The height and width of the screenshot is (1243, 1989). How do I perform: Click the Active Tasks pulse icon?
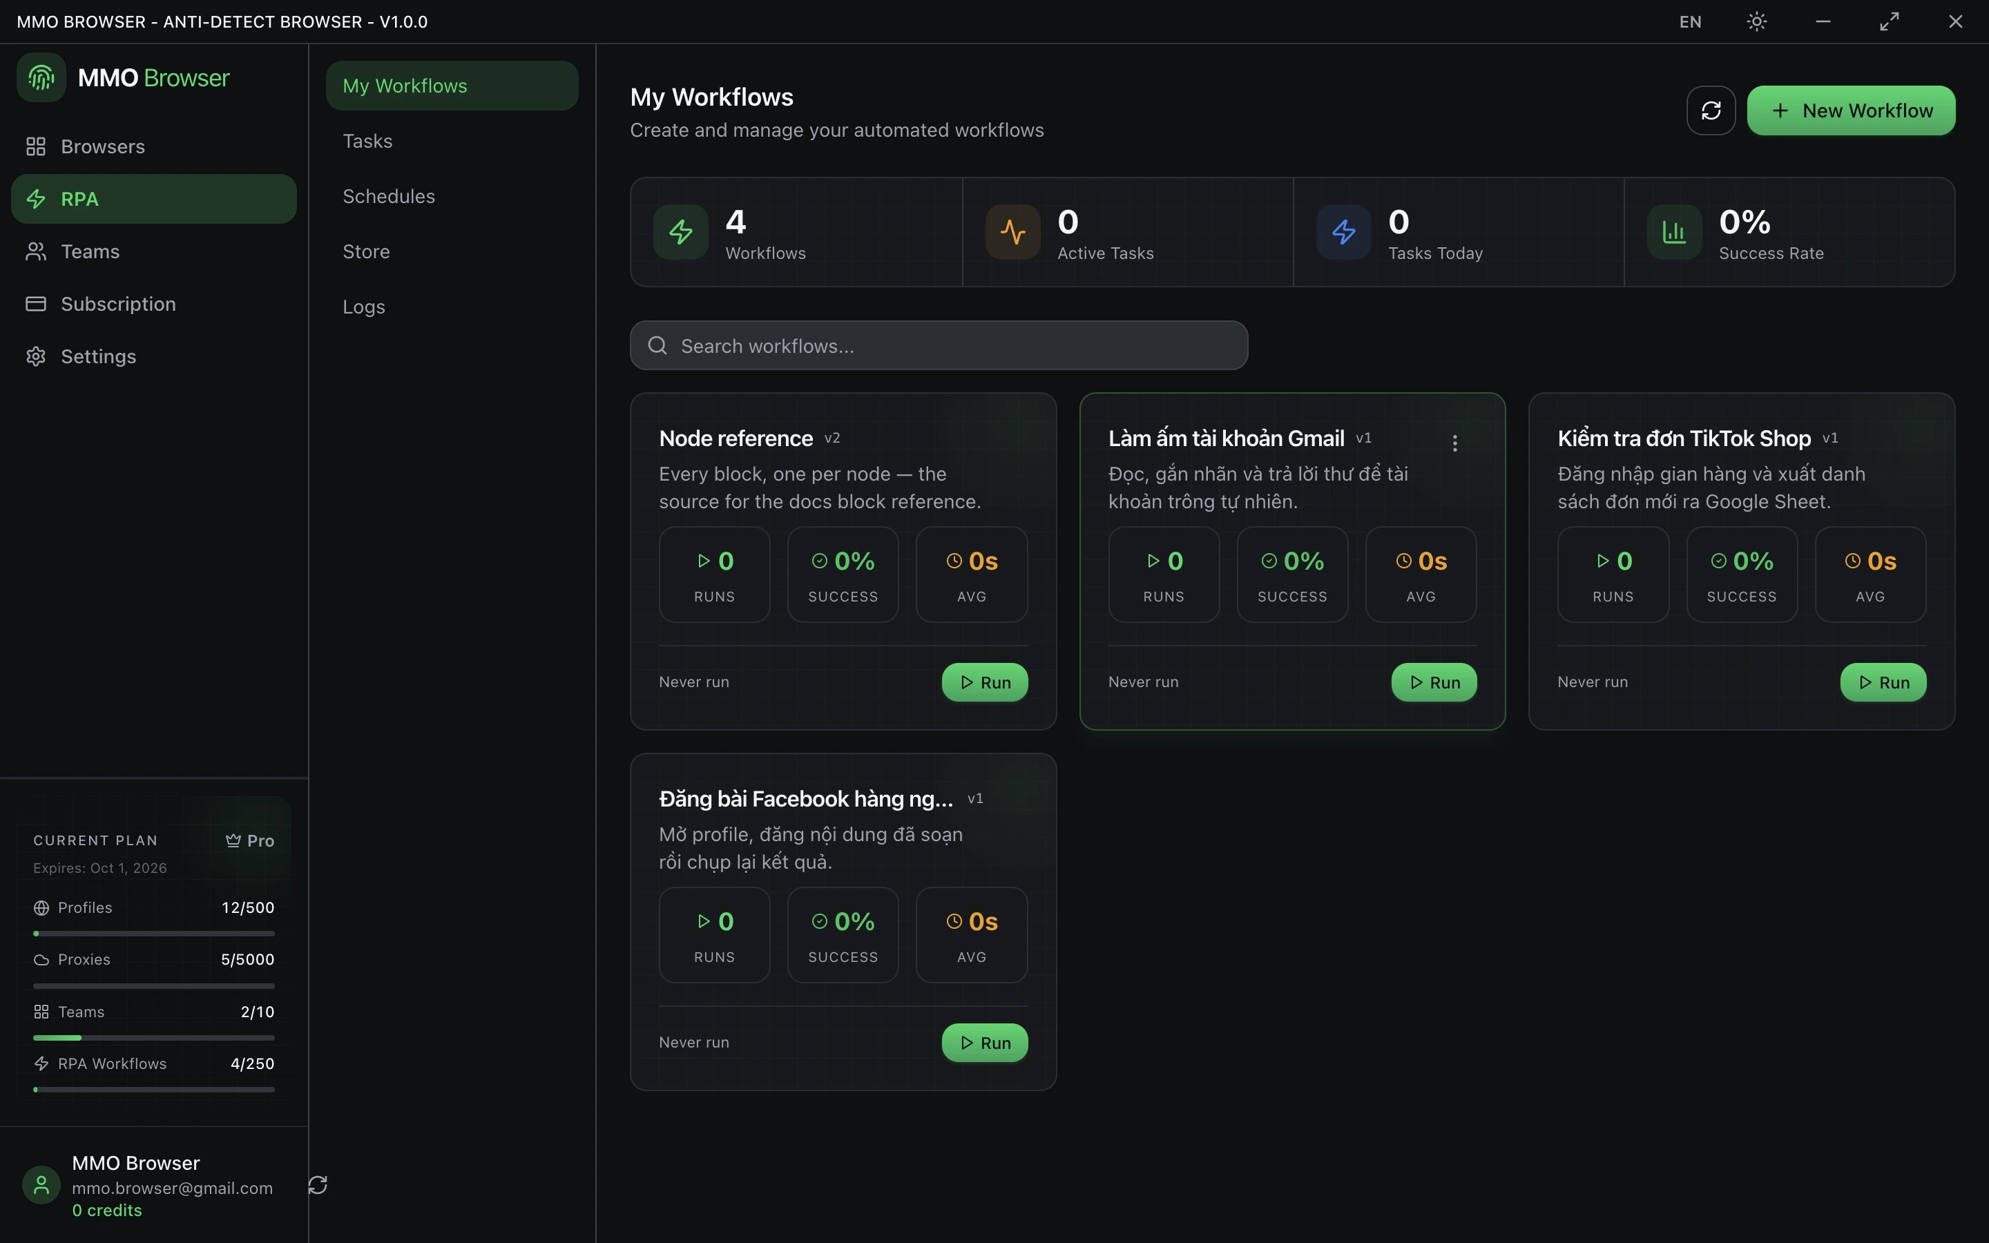1012,232
